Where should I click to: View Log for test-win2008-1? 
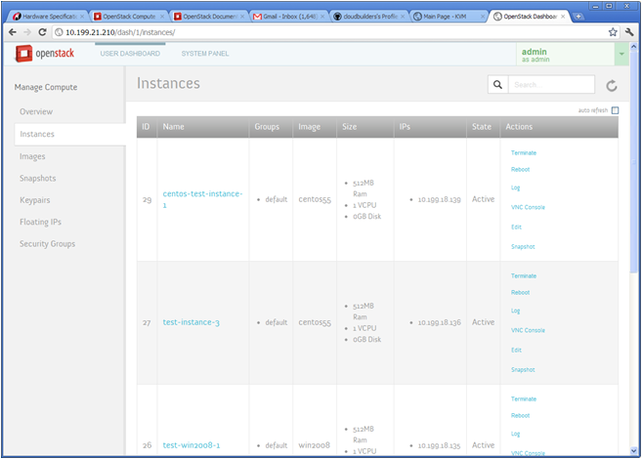(x=515, y=434)
